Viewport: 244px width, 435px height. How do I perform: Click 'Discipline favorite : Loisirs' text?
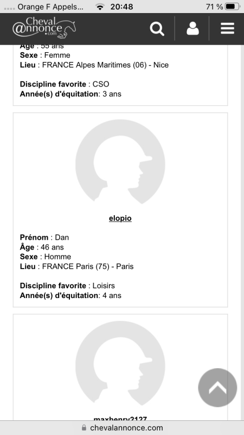tap(67, 286)
